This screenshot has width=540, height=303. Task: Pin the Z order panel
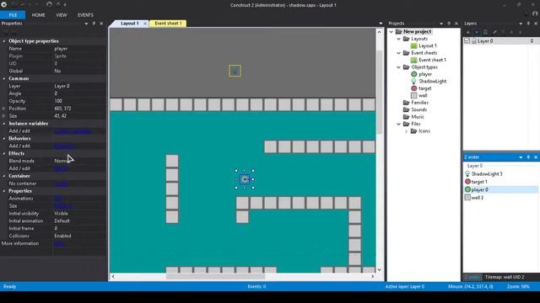528,157
